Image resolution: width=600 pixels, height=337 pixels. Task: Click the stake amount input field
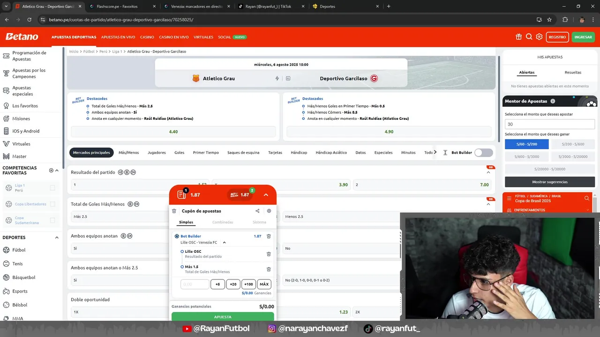coord(195,284)
